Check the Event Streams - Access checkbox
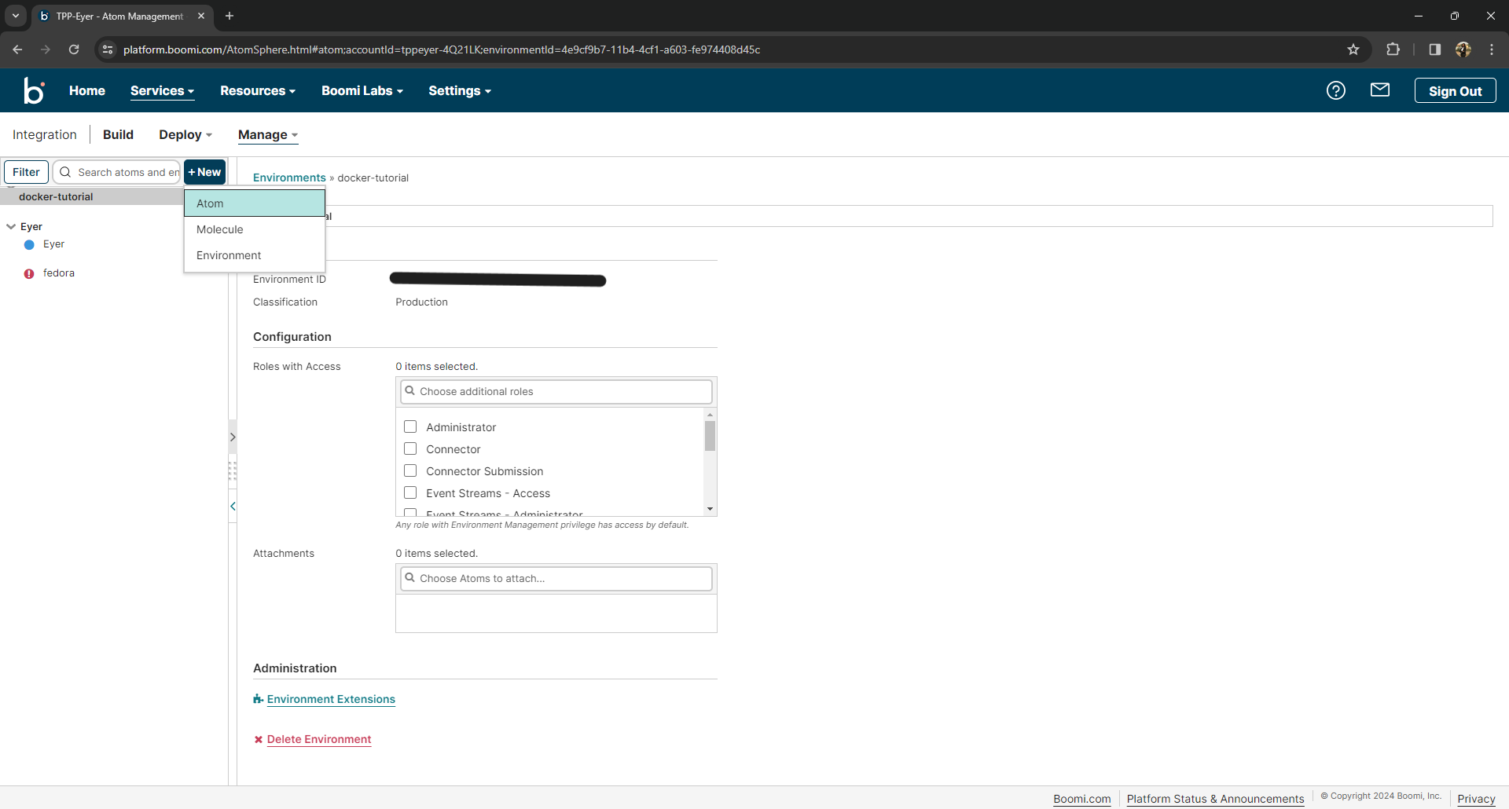The height and width of the screenshot is (809, 1509). pyautogui.click(x=409, y=492)
